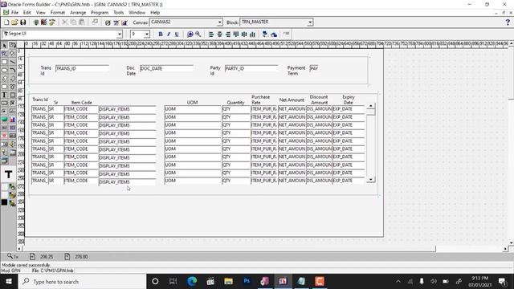
Task: Click the Paste toolbar icon
Action: point(82,22)
